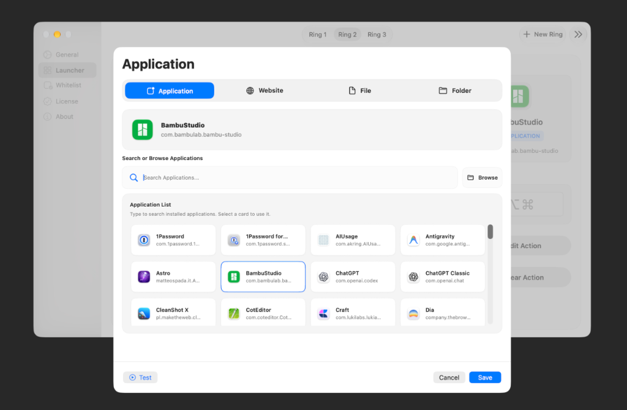Screen dimensions: 627x410
Task: Select the AIUsage app card
Action: [x=353, y=240]
